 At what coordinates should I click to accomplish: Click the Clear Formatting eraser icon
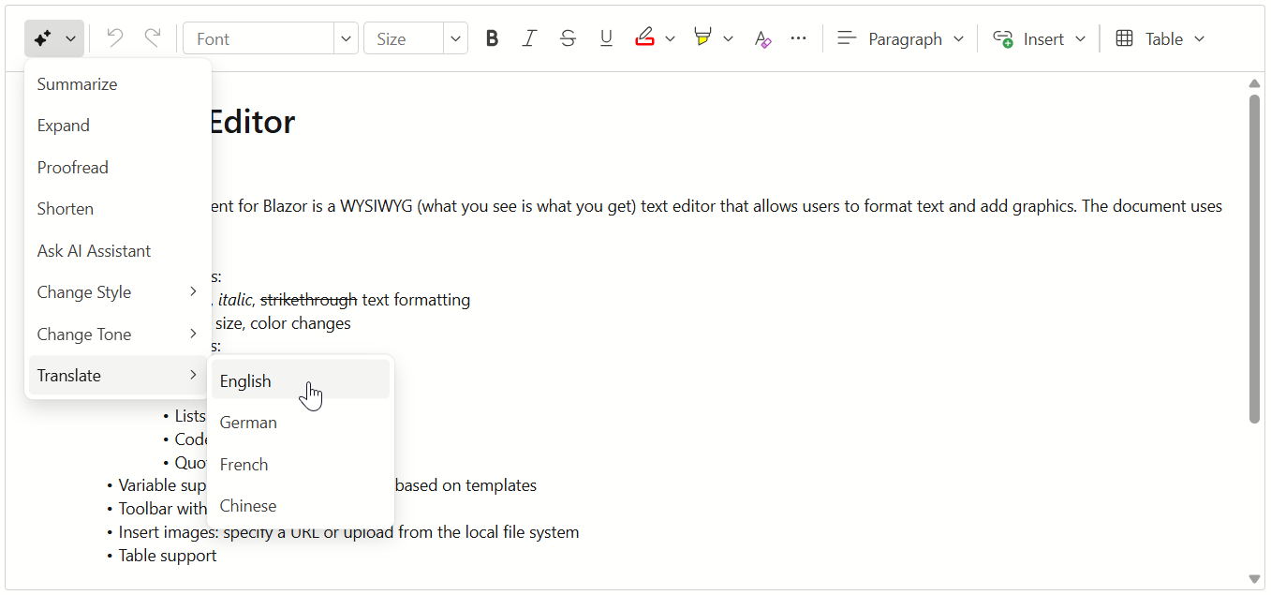762,38
